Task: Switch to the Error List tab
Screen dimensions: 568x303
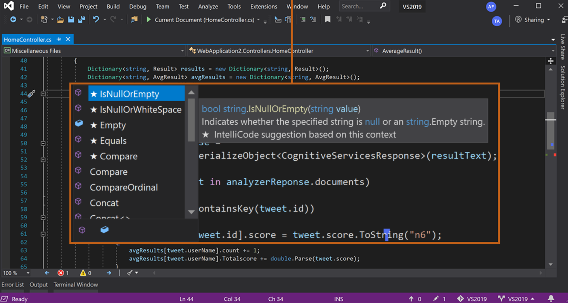Action: point(13,285)
